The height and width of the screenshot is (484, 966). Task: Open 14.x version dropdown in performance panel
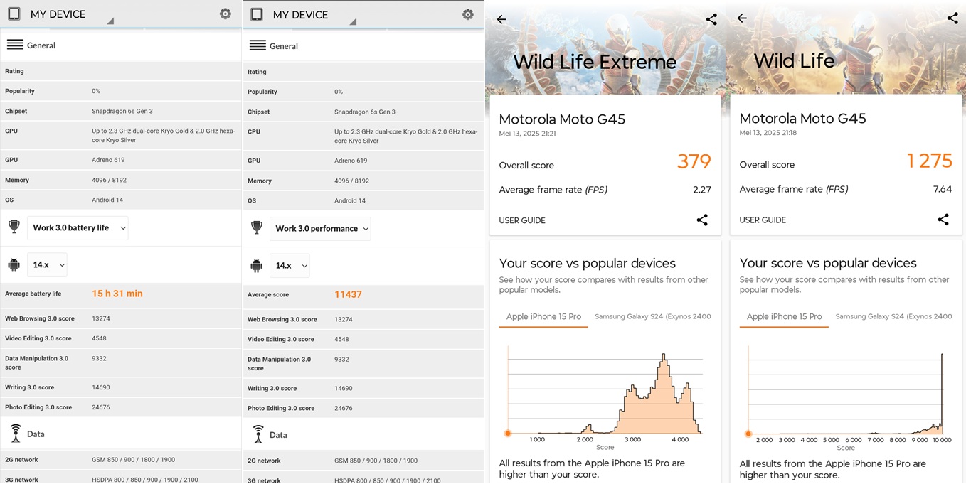coord(290,265)
